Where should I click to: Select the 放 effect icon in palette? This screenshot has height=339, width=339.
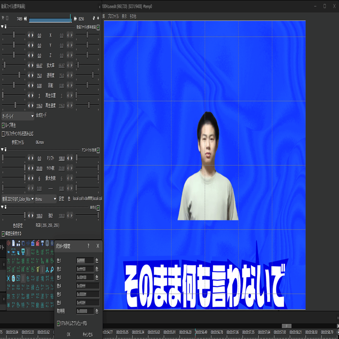(9, 296)
